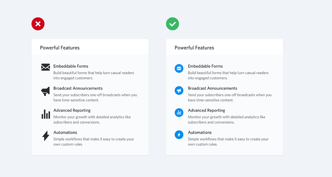332x177 pixels.
Task: Click the blue circular megaphone icon
Action: (179, 90)
